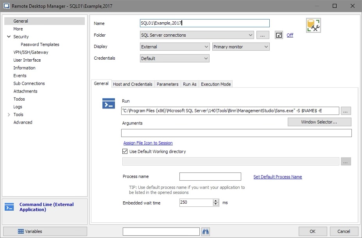The height and width of the screenshot is (238, 362).
Task: Open the Folder dropdown
Action: tap(197, 35)
